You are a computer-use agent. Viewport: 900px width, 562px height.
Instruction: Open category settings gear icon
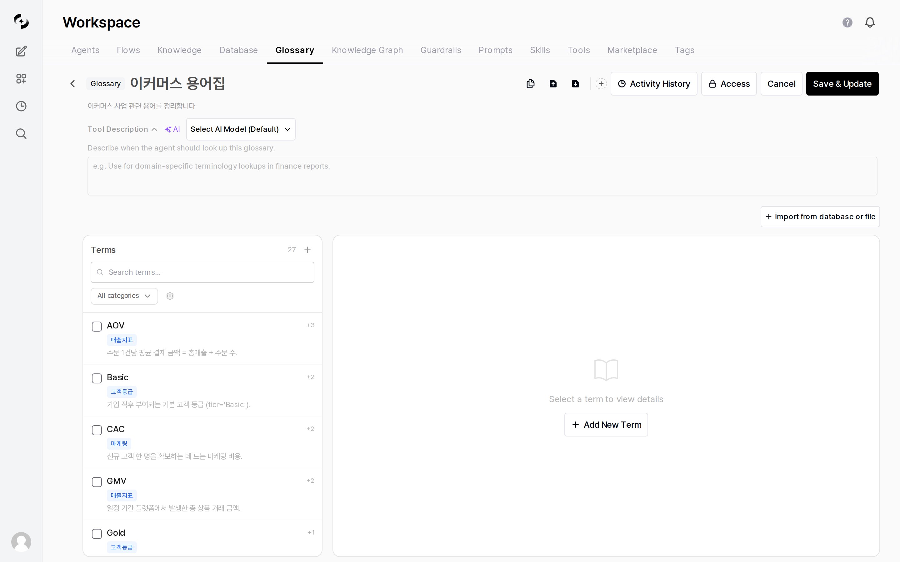coord(170,296)
